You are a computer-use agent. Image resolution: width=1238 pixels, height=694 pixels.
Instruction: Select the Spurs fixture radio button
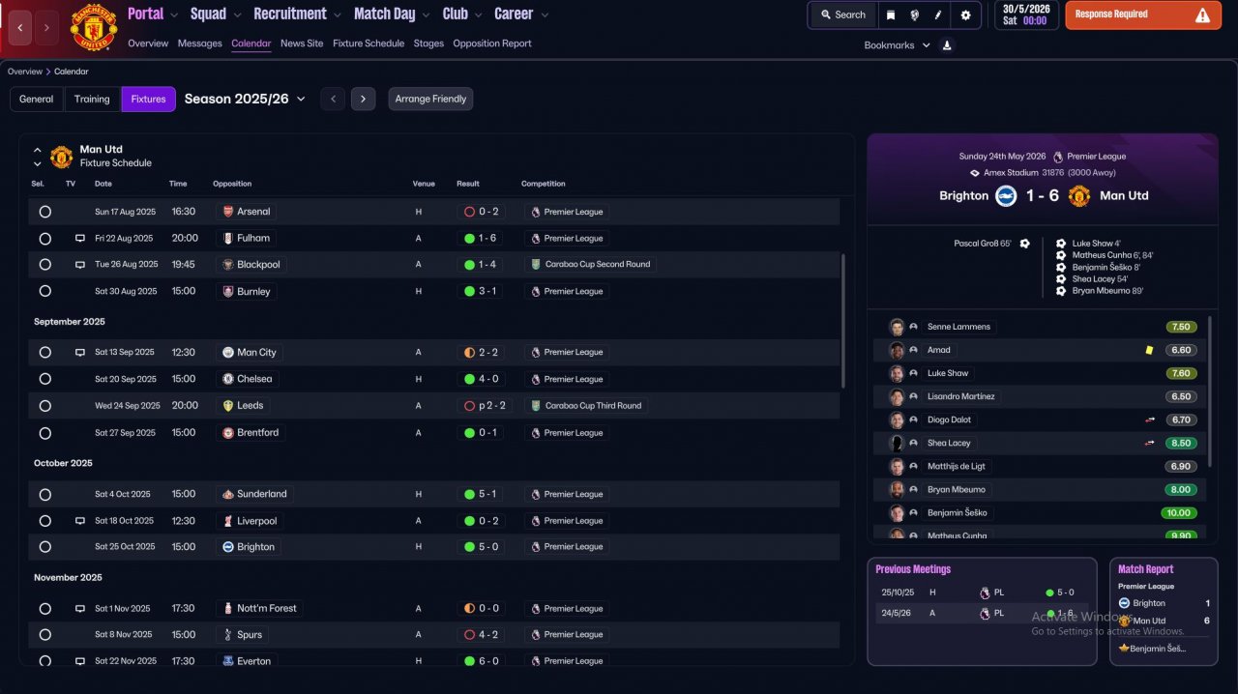pyautogui.click(x=44, y=635)
